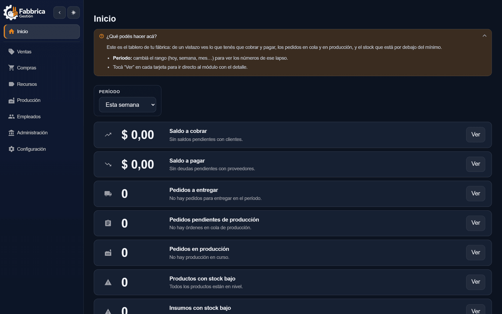This screenshot has width=502, height=314.
Task: Click the Administración bank icon
Action: click(11, 133)
